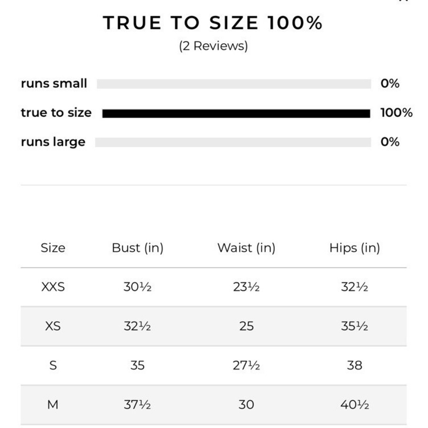Click the true to size black bar
Viewport: 428px width, 428px height.
[236, 113]
